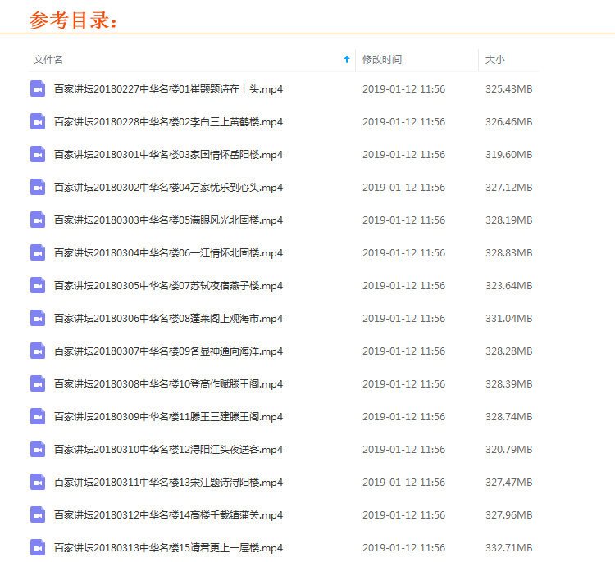Click video icon for 03家国情怀岳阳楼.mp4
Image resolution: width=615 pixels, height=562 pixels.
click(x=38, y=154)
